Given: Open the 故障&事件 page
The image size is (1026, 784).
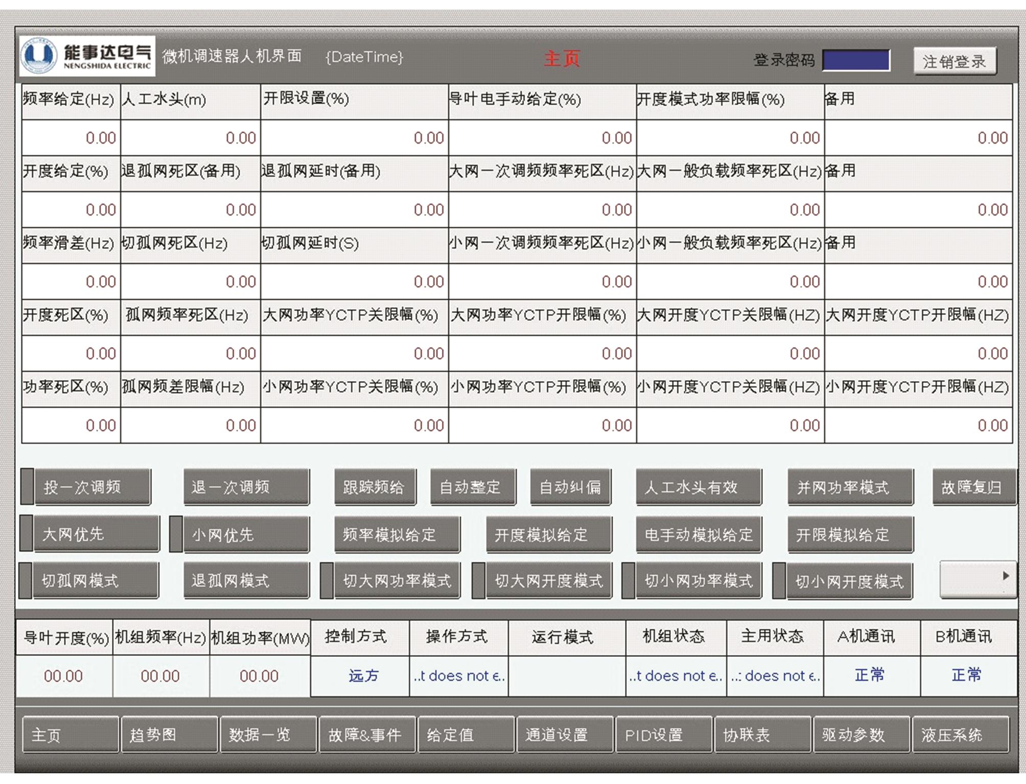Looking at the screenshot, I should tap(367, 734).
